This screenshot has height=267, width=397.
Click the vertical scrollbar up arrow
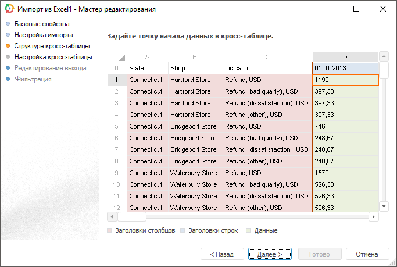(384, 57)
